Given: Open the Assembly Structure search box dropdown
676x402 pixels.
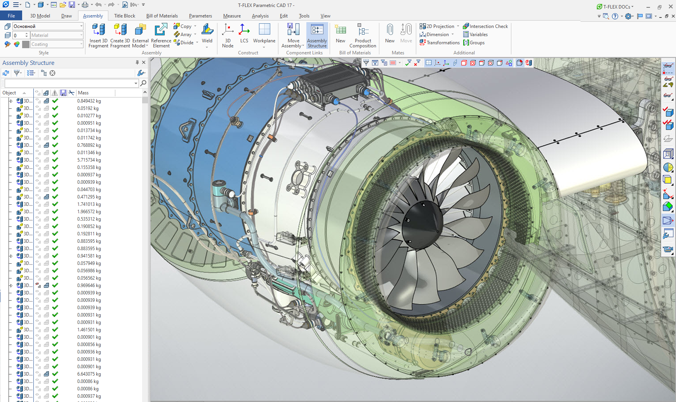Looking at the screenshot, I should pyautogui.click(x=136, y=83).
